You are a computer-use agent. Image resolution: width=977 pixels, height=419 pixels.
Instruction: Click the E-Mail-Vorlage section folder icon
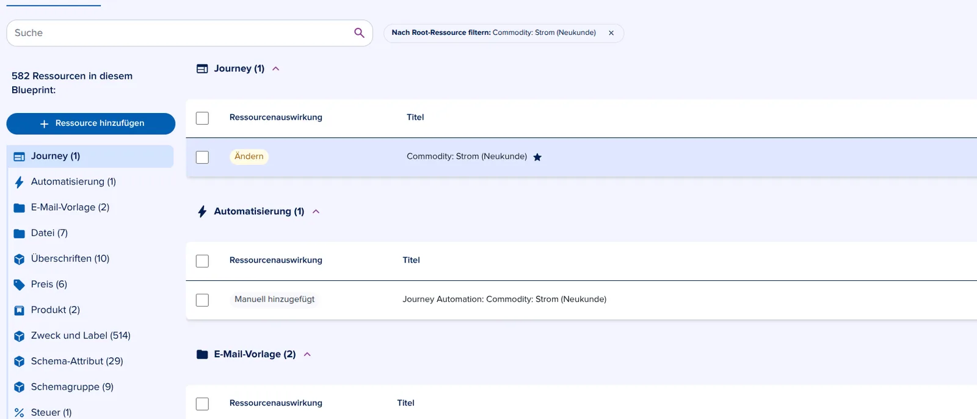pos(202,354)
